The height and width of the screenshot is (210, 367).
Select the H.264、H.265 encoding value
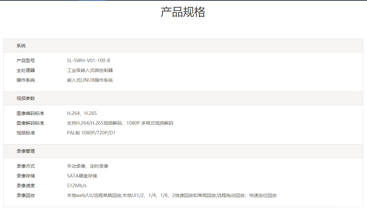pos(82,113)
